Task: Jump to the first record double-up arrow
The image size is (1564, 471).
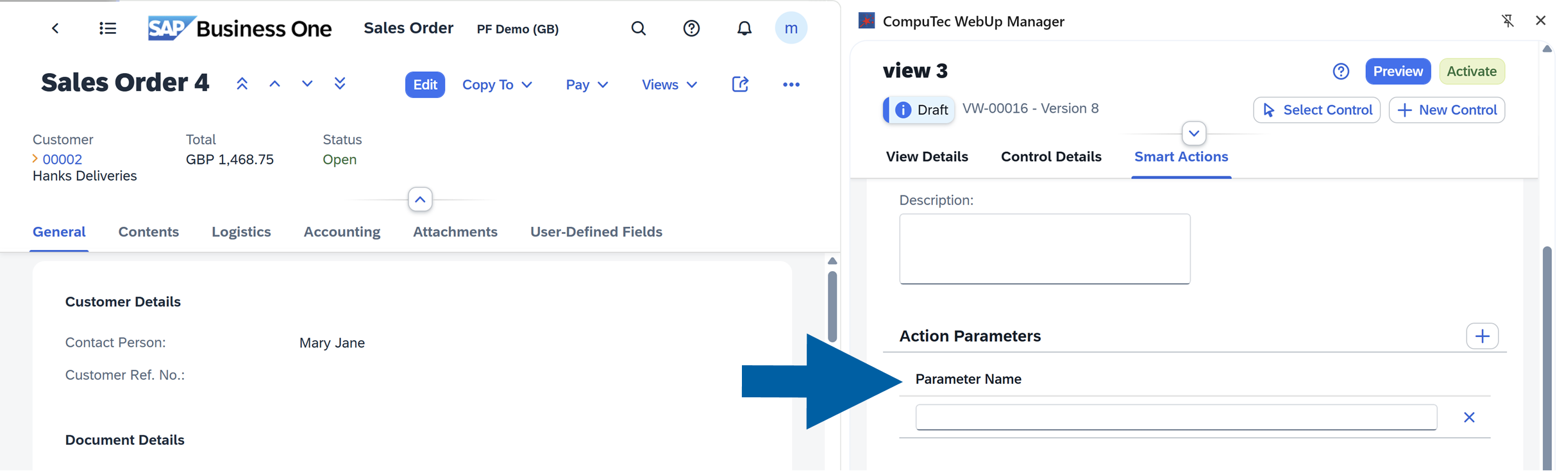Action: pos(242,84)
